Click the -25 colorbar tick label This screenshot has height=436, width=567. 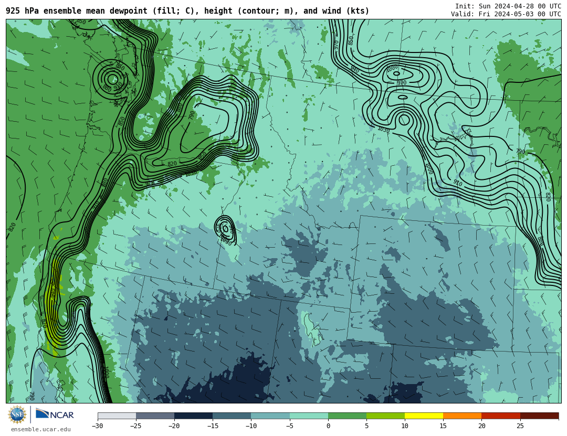(x=135, y=426)
